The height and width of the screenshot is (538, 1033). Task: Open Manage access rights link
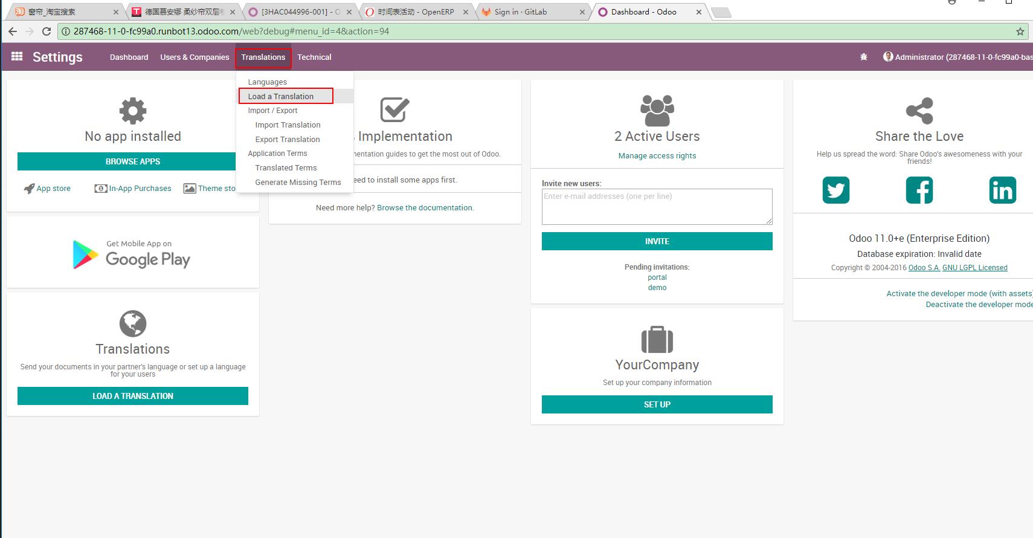click(657, 155)
